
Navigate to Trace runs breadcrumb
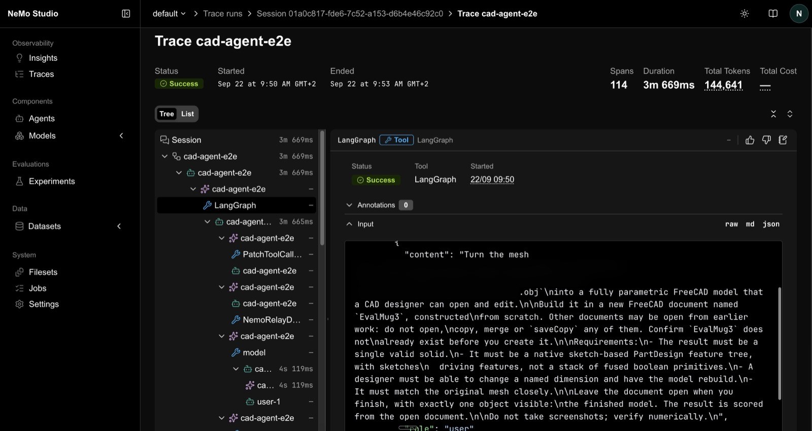click(223, 14)
